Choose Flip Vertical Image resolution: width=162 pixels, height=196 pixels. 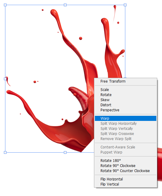126,184
